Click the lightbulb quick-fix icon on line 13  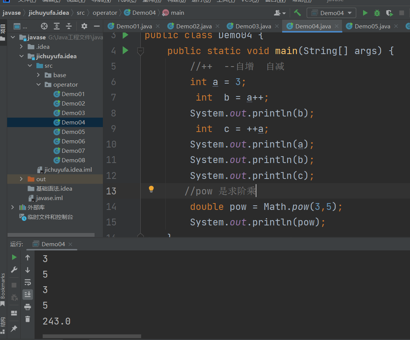tap(151, 189)
